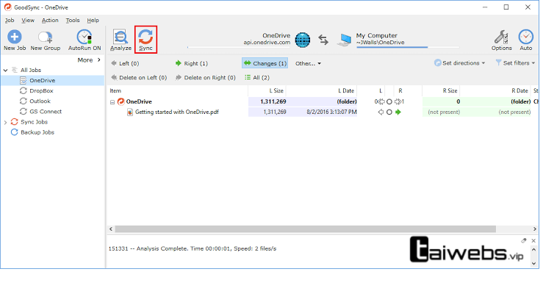Select the DropBox job
543x305 pixels.
[x=41, y=90]
